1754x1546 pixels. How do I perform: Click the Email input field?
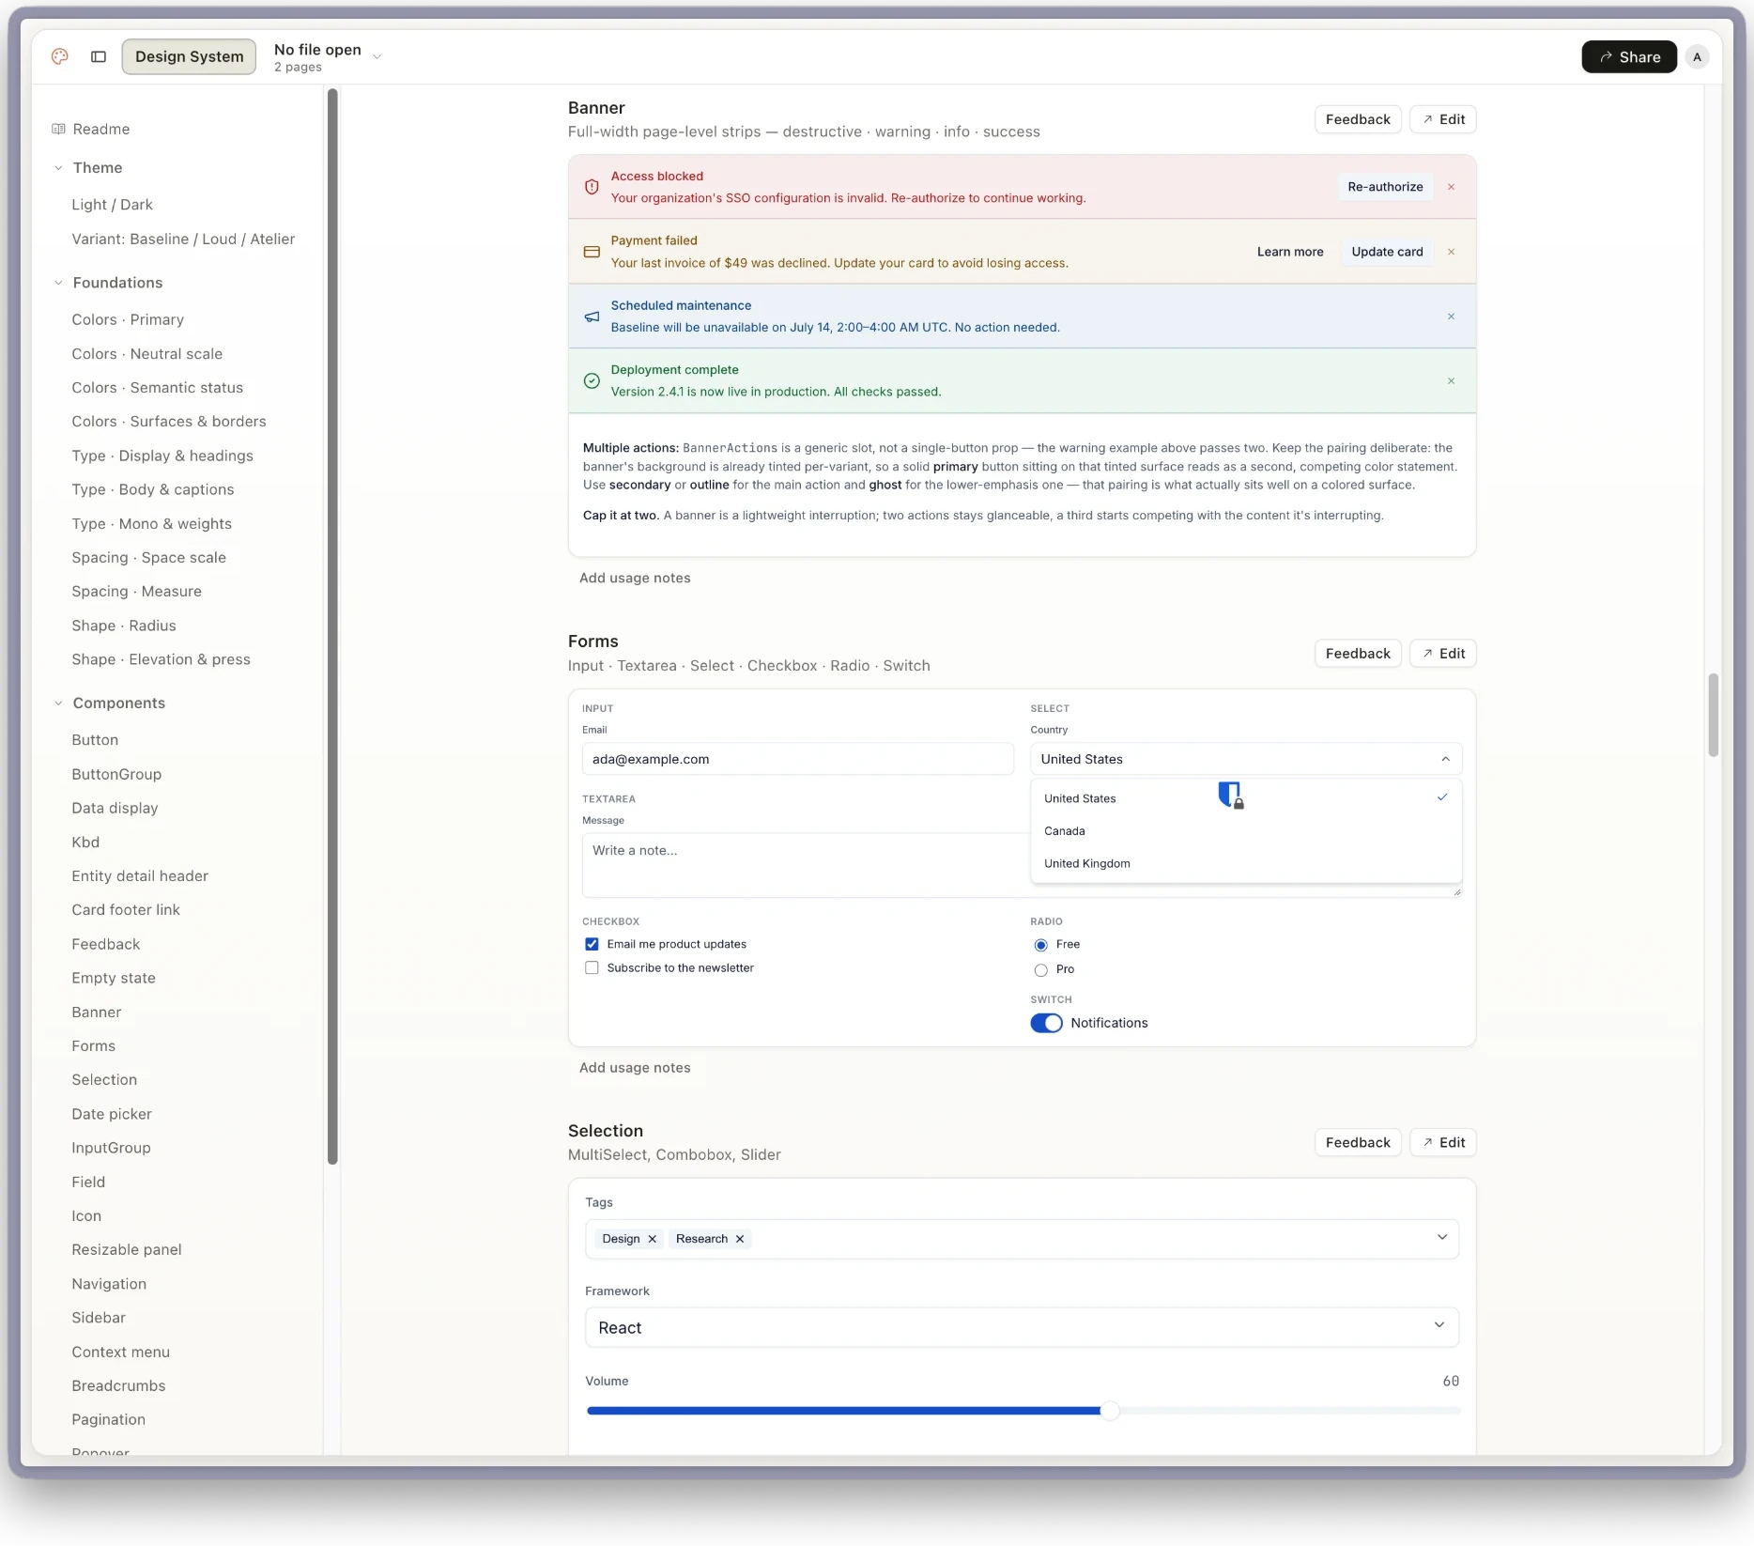(x=797, y=759)
